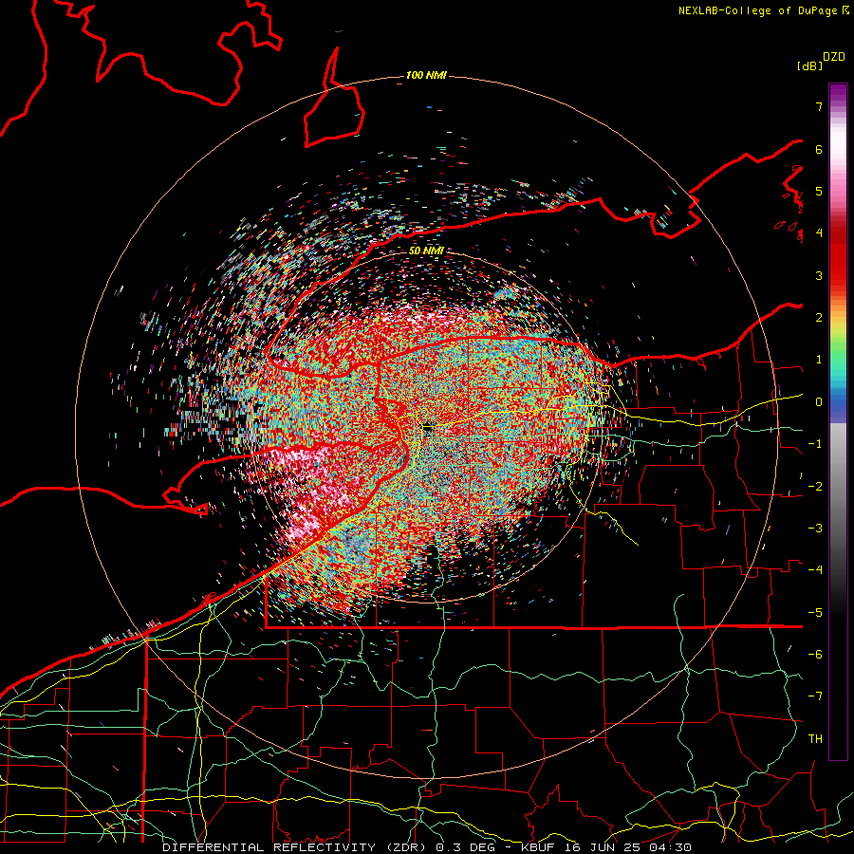Click the 3 dB legend tick label
The height and width of the screenshot is (854, 854).
coord(819,275)
